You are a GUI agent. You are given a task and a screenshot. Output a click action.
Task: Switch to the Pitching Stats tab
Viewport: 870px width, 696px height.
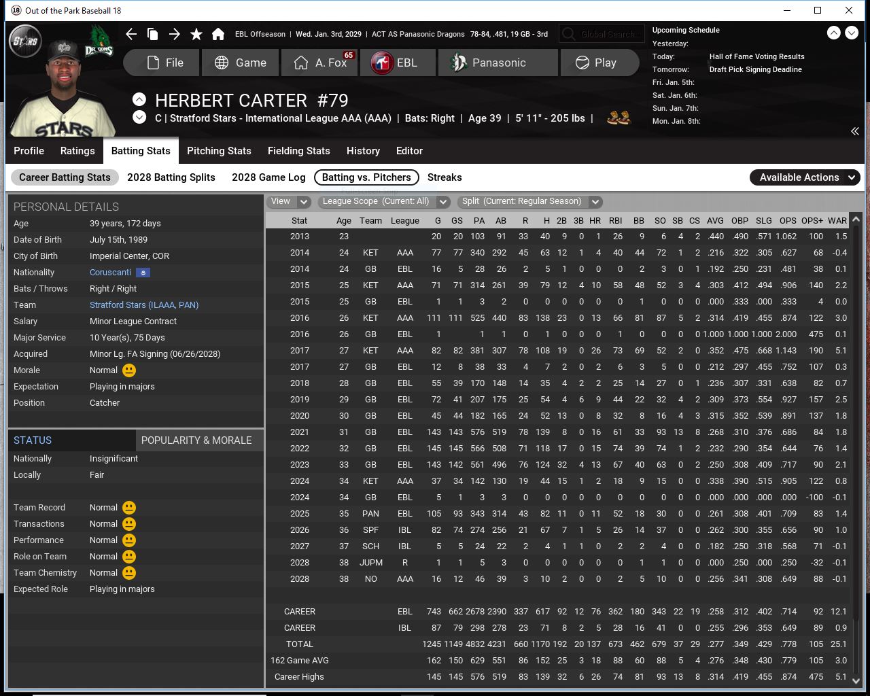click(x=219, y=151)
